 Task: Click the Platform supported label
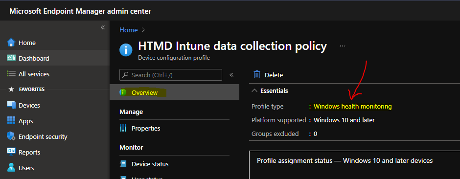coord(279,120)
